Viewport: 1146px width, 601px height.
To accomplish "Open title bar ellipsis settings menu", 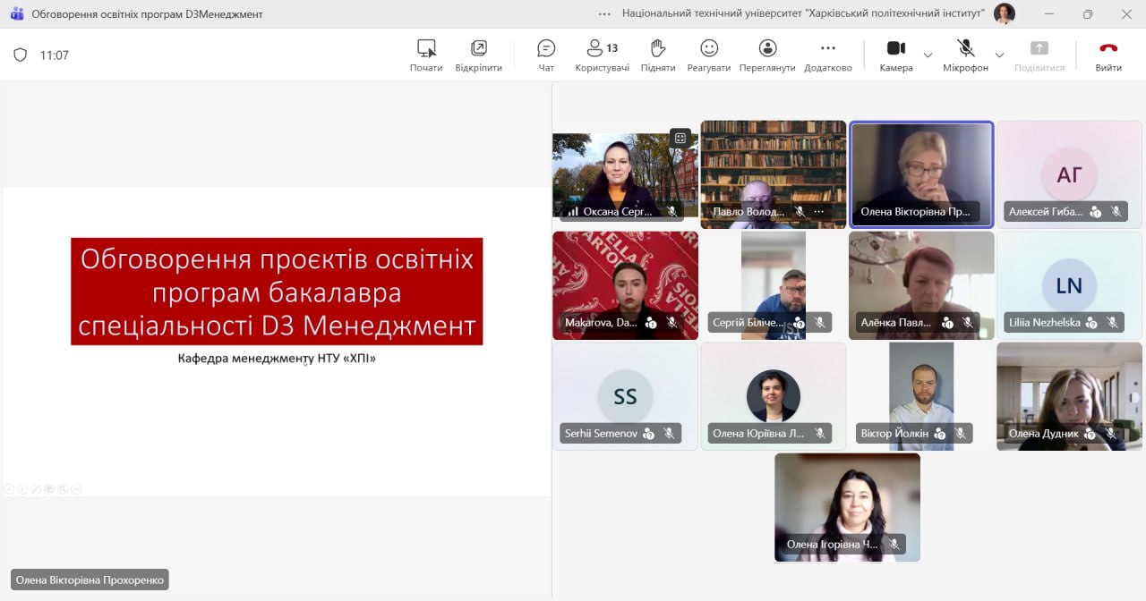I will click(604, 13).
